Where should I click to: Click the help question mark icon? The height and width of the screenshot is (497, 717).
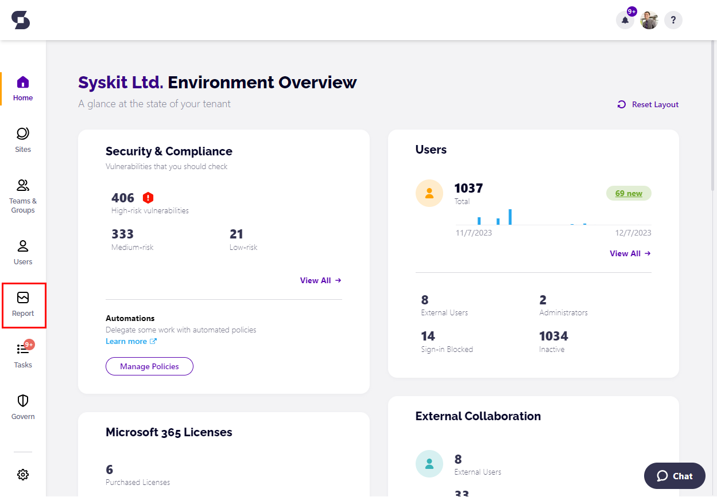pyautogui.click(x=673, y=20)
